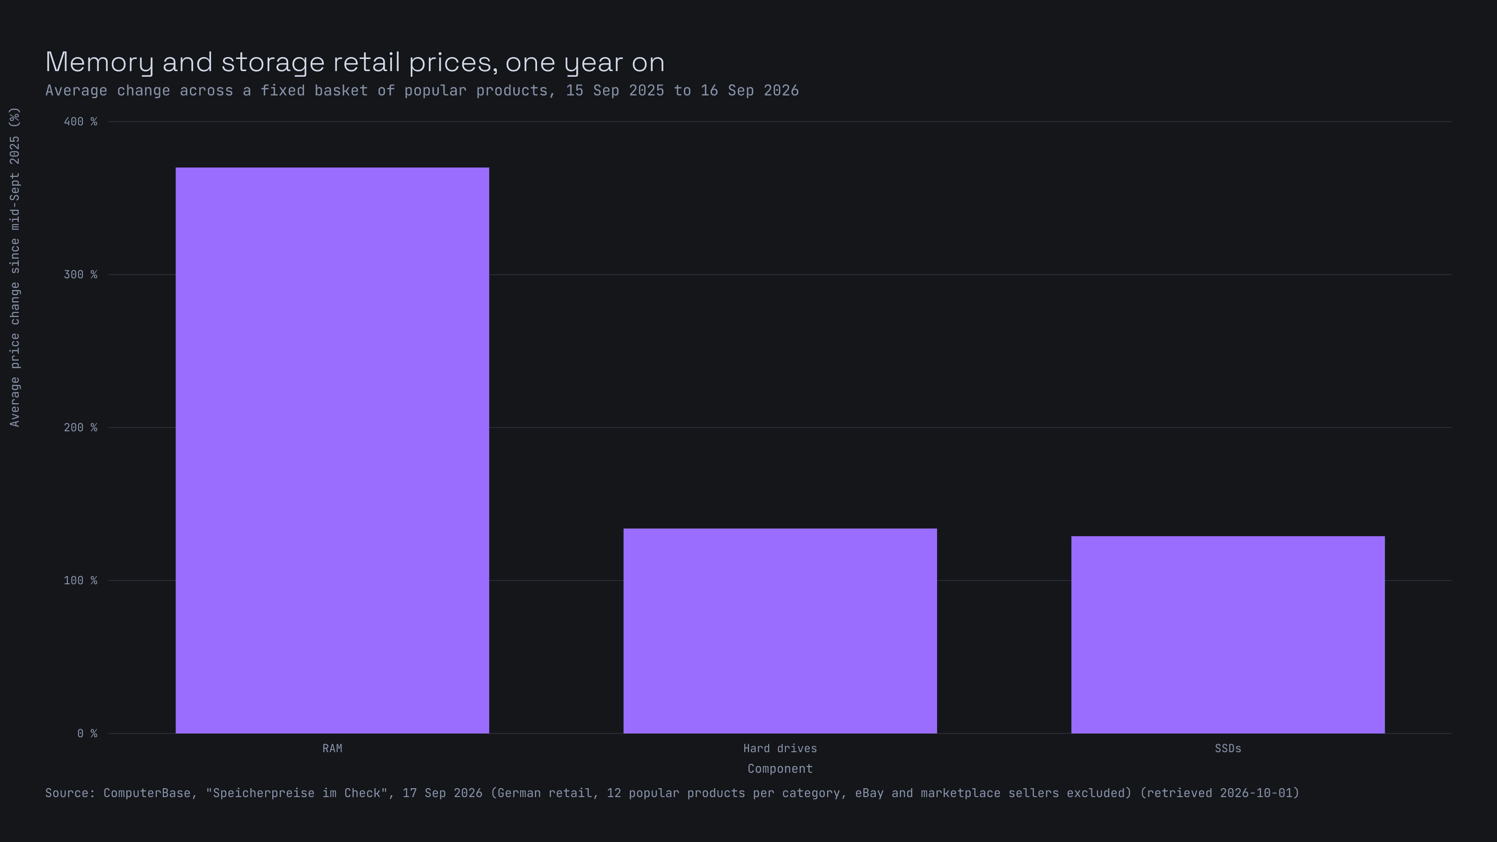1497x842 pixels.
Task: Click the "300 %" y-axis tick label
Action: point(80,274)
